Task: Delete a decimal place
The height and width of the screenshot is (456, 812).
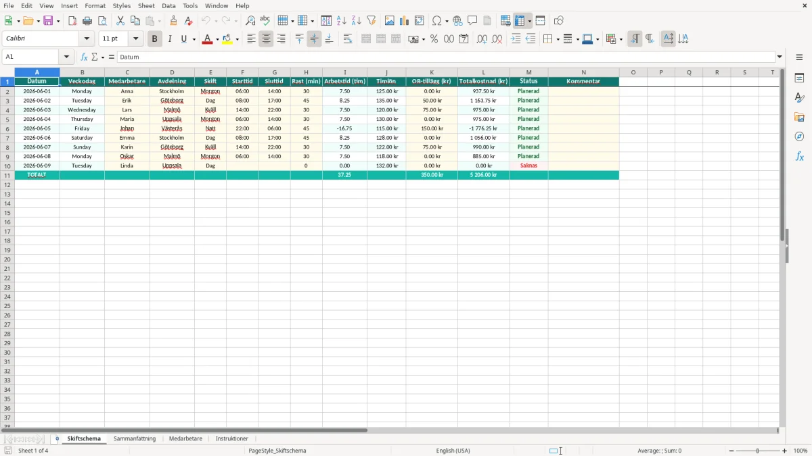Action: click(x=497, y=39)
